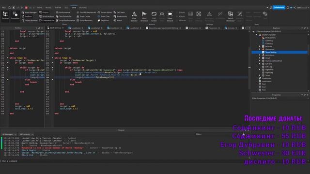Select 2 Studs grid option
Viewport: 310px width, 174px height.
point(181,13)
